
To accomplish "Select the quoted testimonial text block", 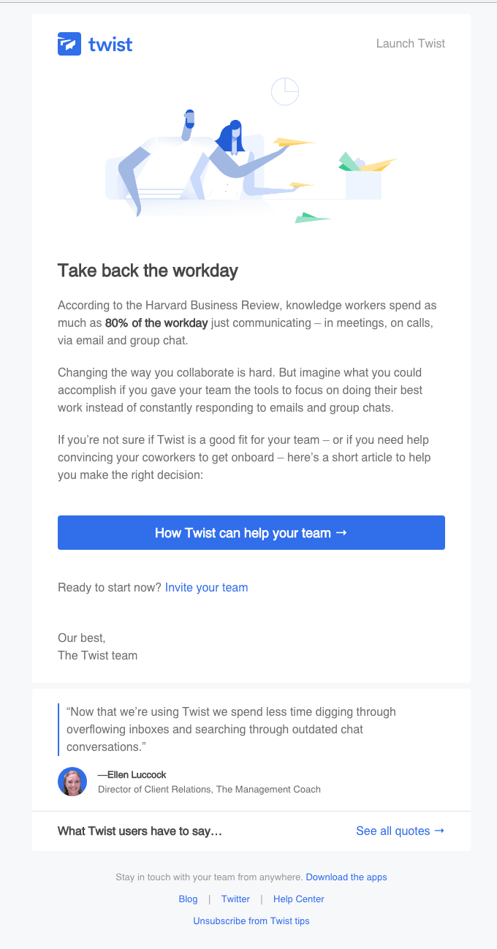I will click(x=231, y=729).
